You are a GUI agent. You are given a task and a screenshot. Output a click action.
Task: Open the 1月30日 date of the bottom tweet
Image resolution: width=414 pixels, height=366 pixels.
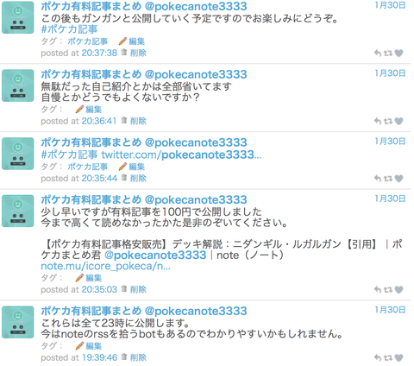point(390,310)
